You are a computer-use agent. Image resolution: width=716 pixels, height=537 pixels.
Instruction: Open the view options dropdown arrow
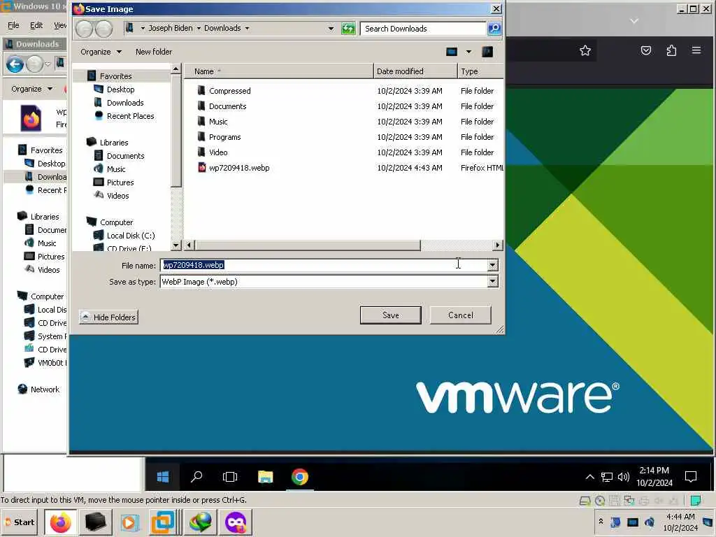click(468, 52)
